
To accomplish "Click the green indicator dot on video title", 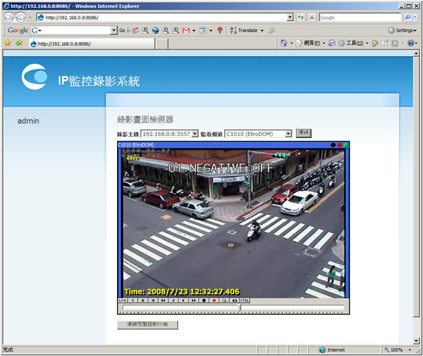I will (x=347, y=145).
